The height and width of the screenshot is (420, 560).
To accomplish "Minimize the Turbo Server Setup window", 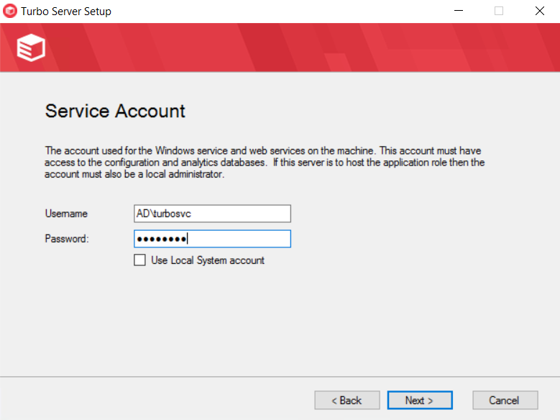I will tap(457, 12).
